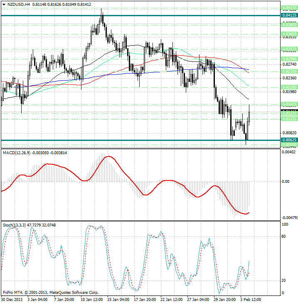This screenshot has height=303, width=298.
Task: Click the thick teal line at 0.84125
Action: (141, 15)
